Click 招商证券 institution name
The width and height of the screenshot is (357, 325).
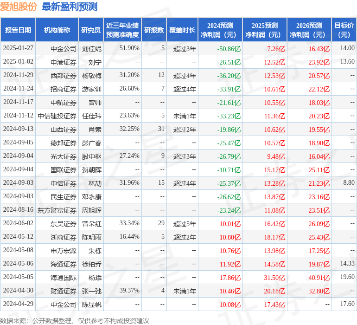(x=64, y=89)
